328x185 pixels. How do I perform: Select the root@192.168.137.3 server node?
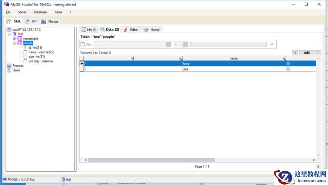click(x=26, y=29)
